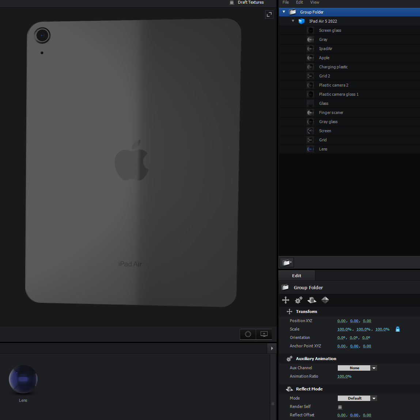The image size is (420, 420).
Task: Click the Scale X 100.0% value
Action: coord(344,329)
